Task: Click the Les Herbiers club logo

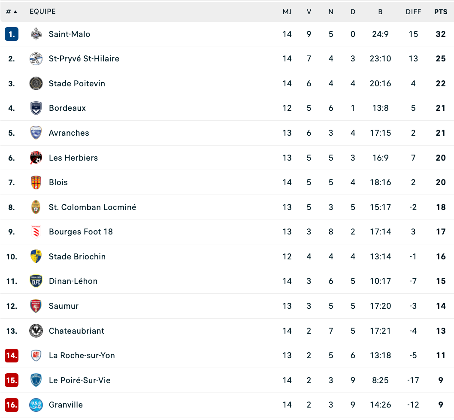Action: (36, 158)
